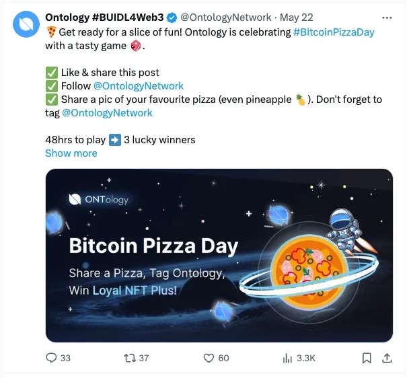
Task: Bookmark this post
Action: pos(367,358)
